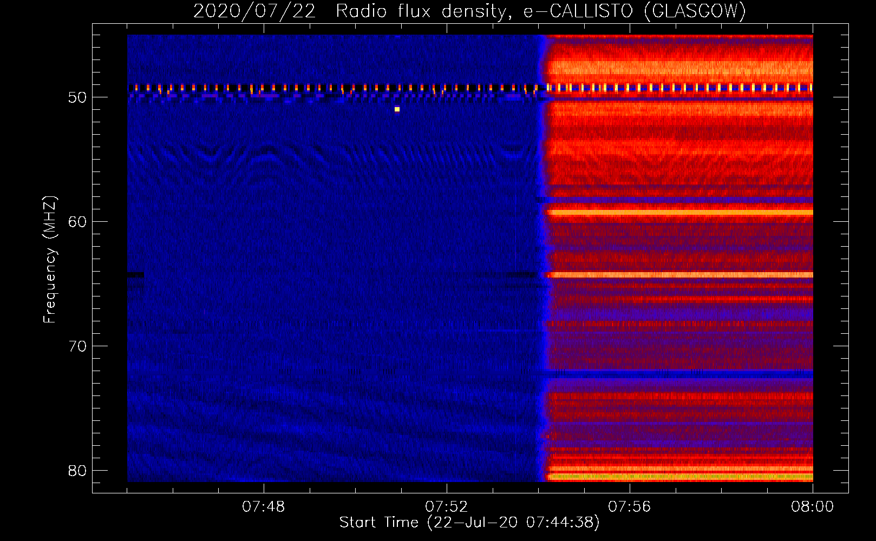Select the 07:56 time tick label
The width and height of the screenshot is (876, 541).
(630, 507)
